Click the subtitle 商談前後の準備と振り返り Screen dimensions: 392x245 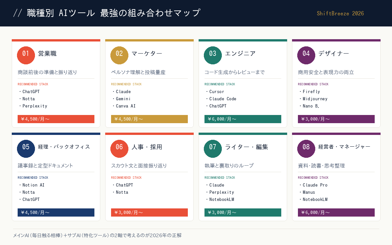coord(47,72)
